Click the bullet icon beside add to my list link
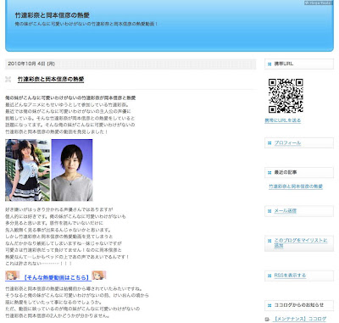Image resolution: width=339 pixels, height=323 pixels. point(270,241)
